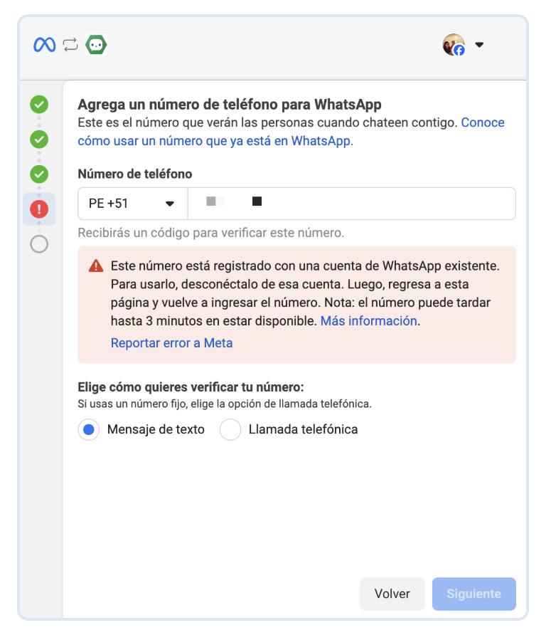
Task: Select the empty final step circle
Action: tap(39, 244)
